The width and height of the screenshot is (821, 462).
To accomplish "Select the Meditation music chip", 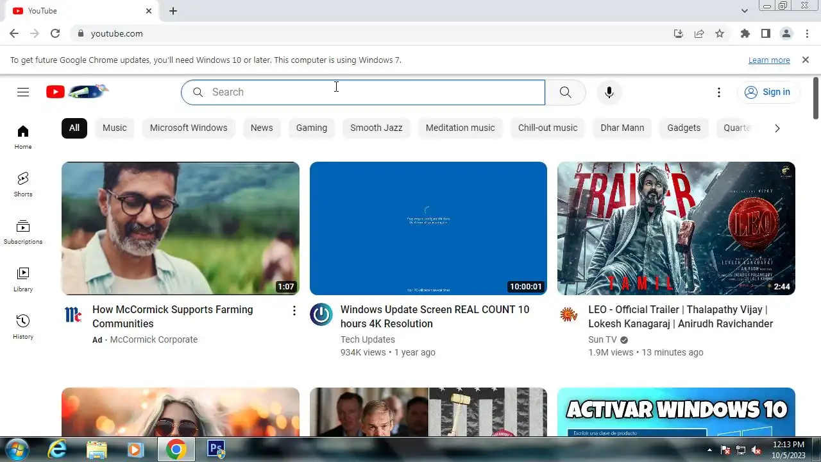I will click(x=461, y=128).
